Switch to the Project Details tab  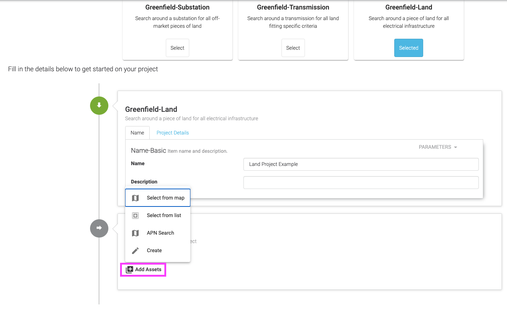[x=173, y=133]
